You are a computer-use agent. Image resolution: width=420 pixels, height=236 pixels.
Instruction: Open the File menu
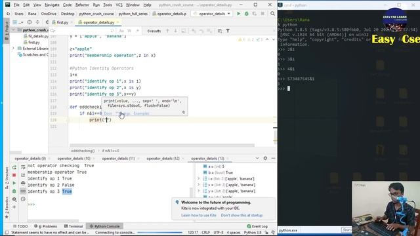click(x=16, y=5)
